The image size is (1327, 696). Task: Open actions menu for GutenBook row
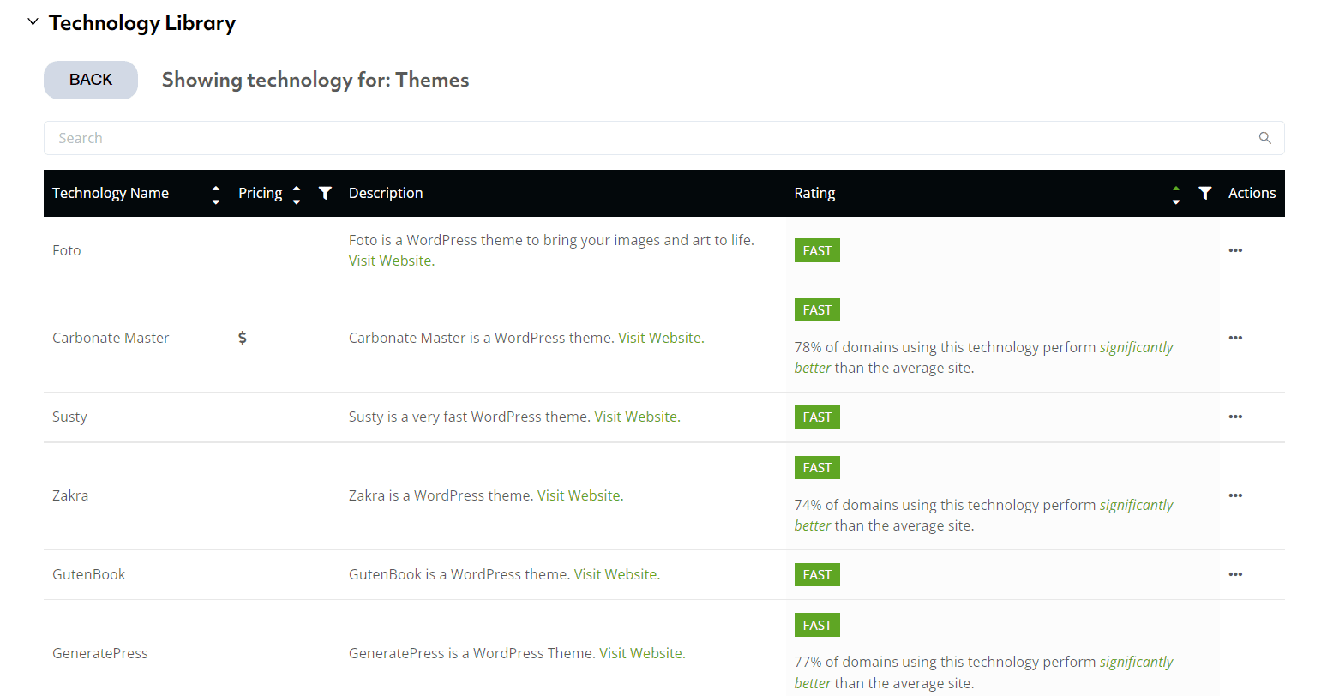(1235, 574)
